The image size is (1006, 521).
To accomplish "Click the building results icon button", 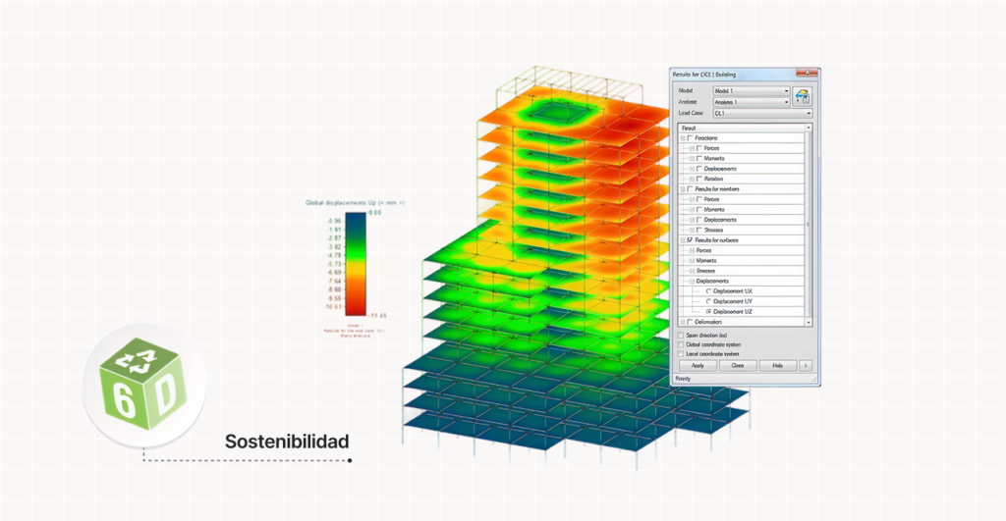I will [801, 96].
